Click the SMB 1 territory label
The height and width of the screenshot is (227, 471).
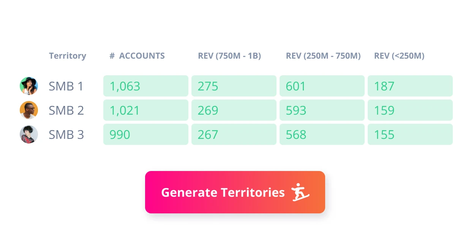click(66, 86)
